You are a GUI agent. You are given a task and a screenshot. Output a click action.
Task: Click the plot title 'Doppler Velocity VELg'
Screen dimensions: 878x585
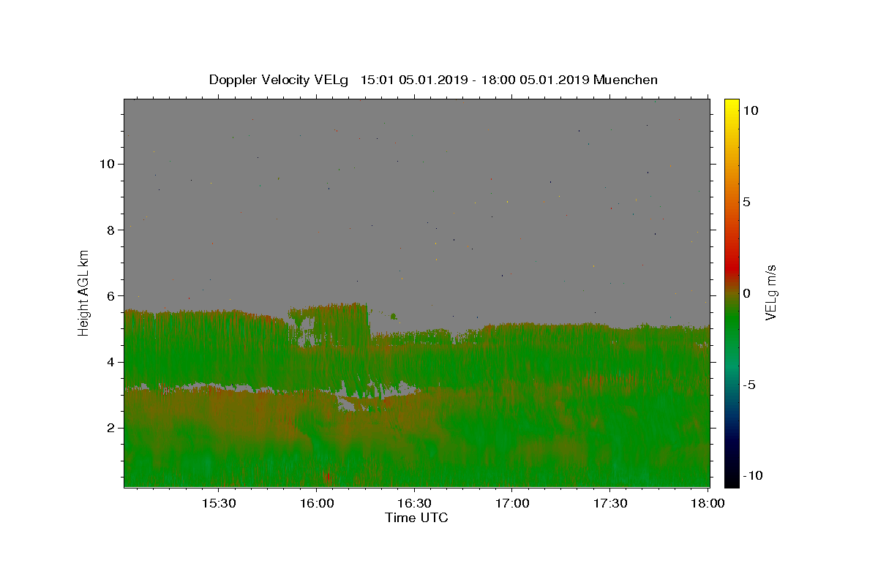(279, 80)
